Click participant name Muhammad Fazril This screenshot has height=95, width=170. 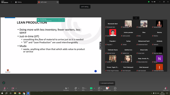(x=144, y=41)
